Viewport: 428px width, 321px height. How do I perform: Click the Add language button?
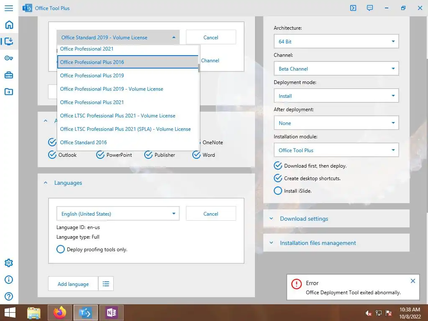click(x=73, y=284)
